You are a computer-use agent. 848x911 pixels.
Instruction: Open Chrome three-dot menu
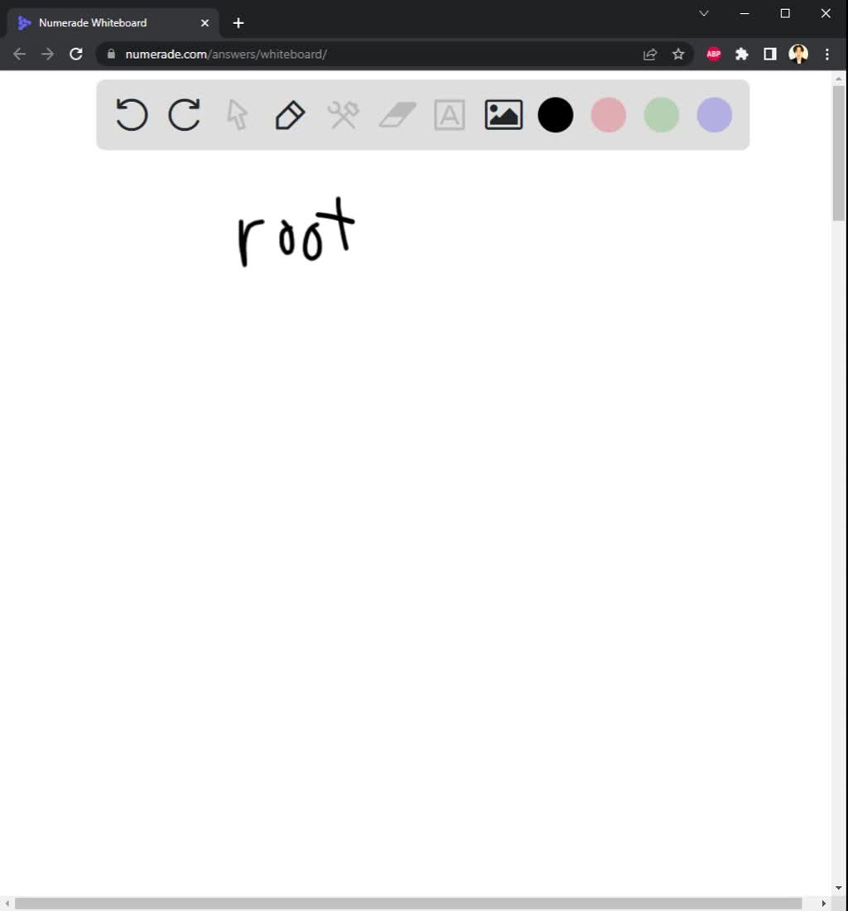point(827,54)
